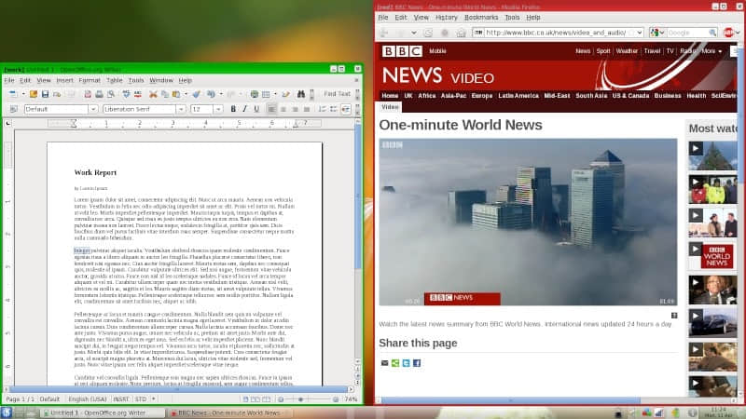Open the Format menu in Writer
The width and height of the screenshot is (746, 419).
(90, 80)
